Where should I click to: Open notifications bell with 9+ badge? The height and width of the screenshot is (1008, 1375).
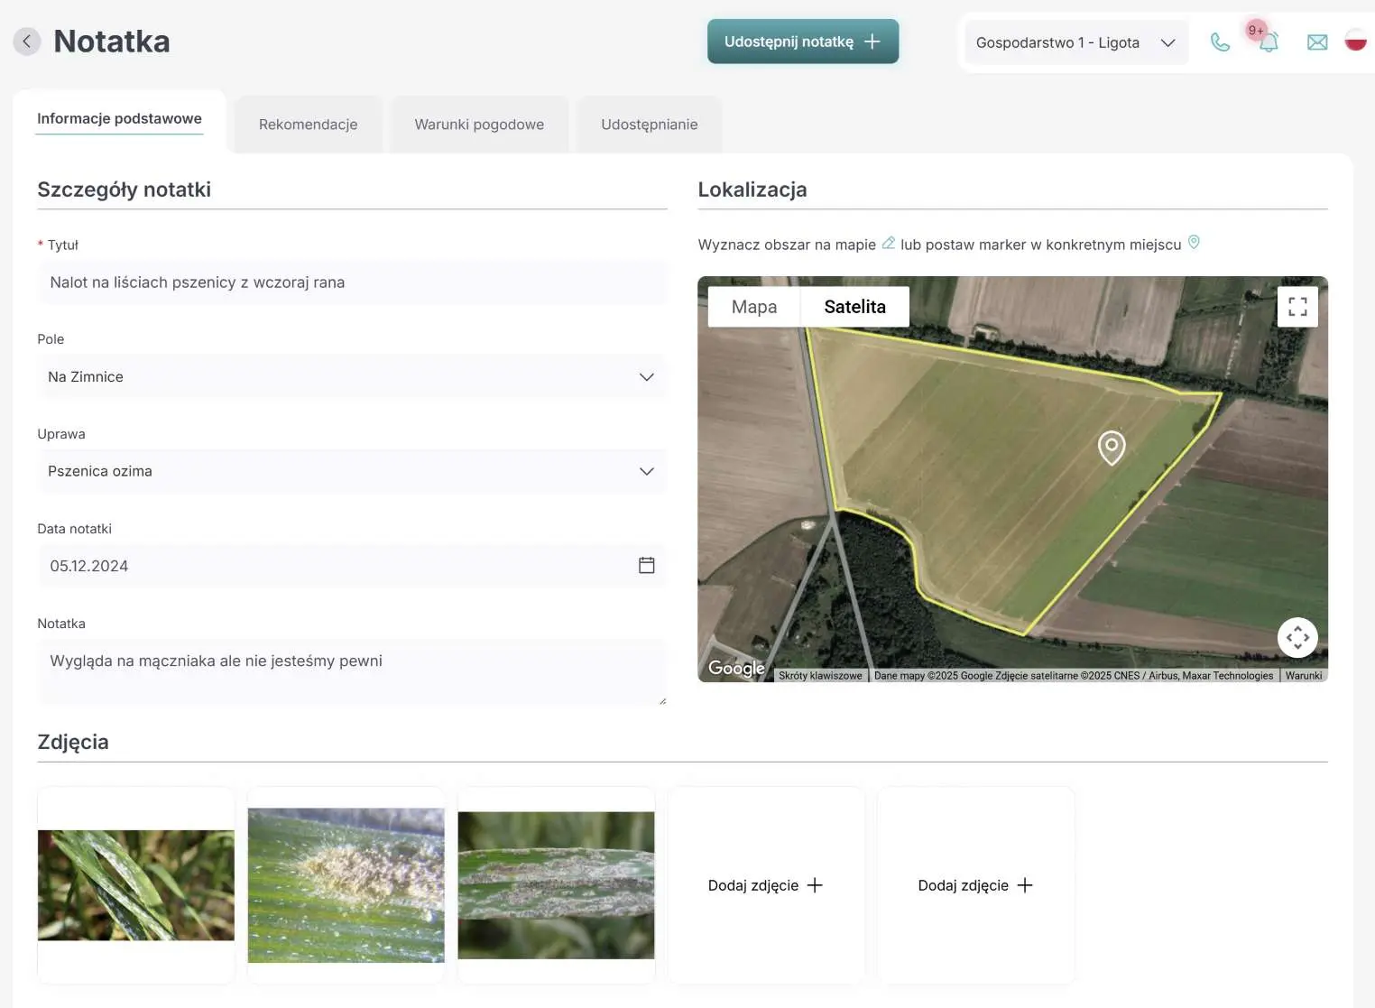1268,42
